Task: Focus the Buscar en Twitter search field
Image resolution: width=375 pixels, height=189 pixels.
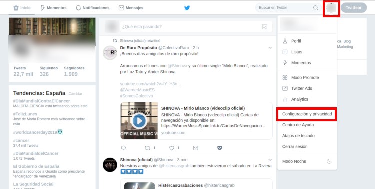Action: pyautogui.click(x=288, y=8)
